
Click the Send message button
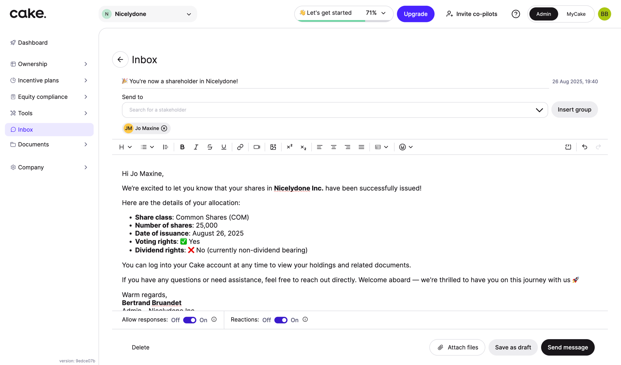pos(568,347)
